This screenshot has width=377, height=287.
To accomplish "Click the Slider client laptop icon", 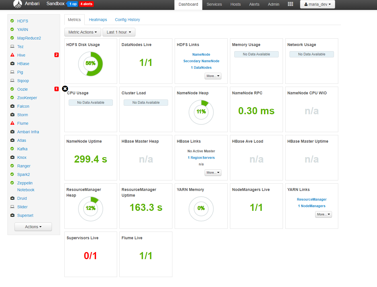I will (x=12, y=207).
